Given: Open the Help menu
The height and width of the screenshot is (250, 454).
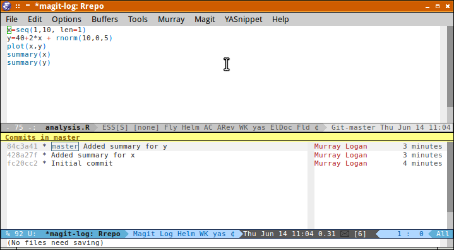Looking at the screenshot, I should (x=280, y=20).
